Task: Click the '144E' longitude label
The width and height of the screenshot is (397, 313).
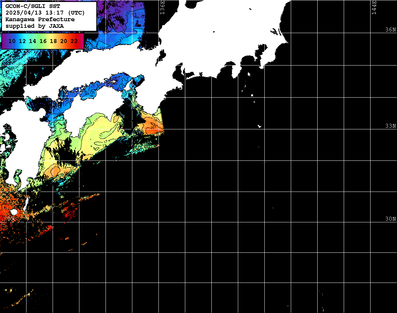Action: (x=374, y=7)
